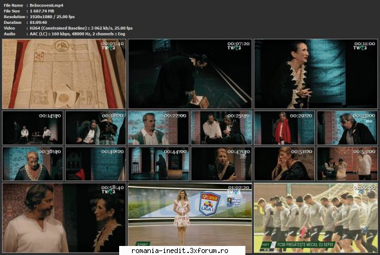Click the 00:22:00 timestamp label
This screenshot has height=255, width=380.
click(x=175, y=116)
